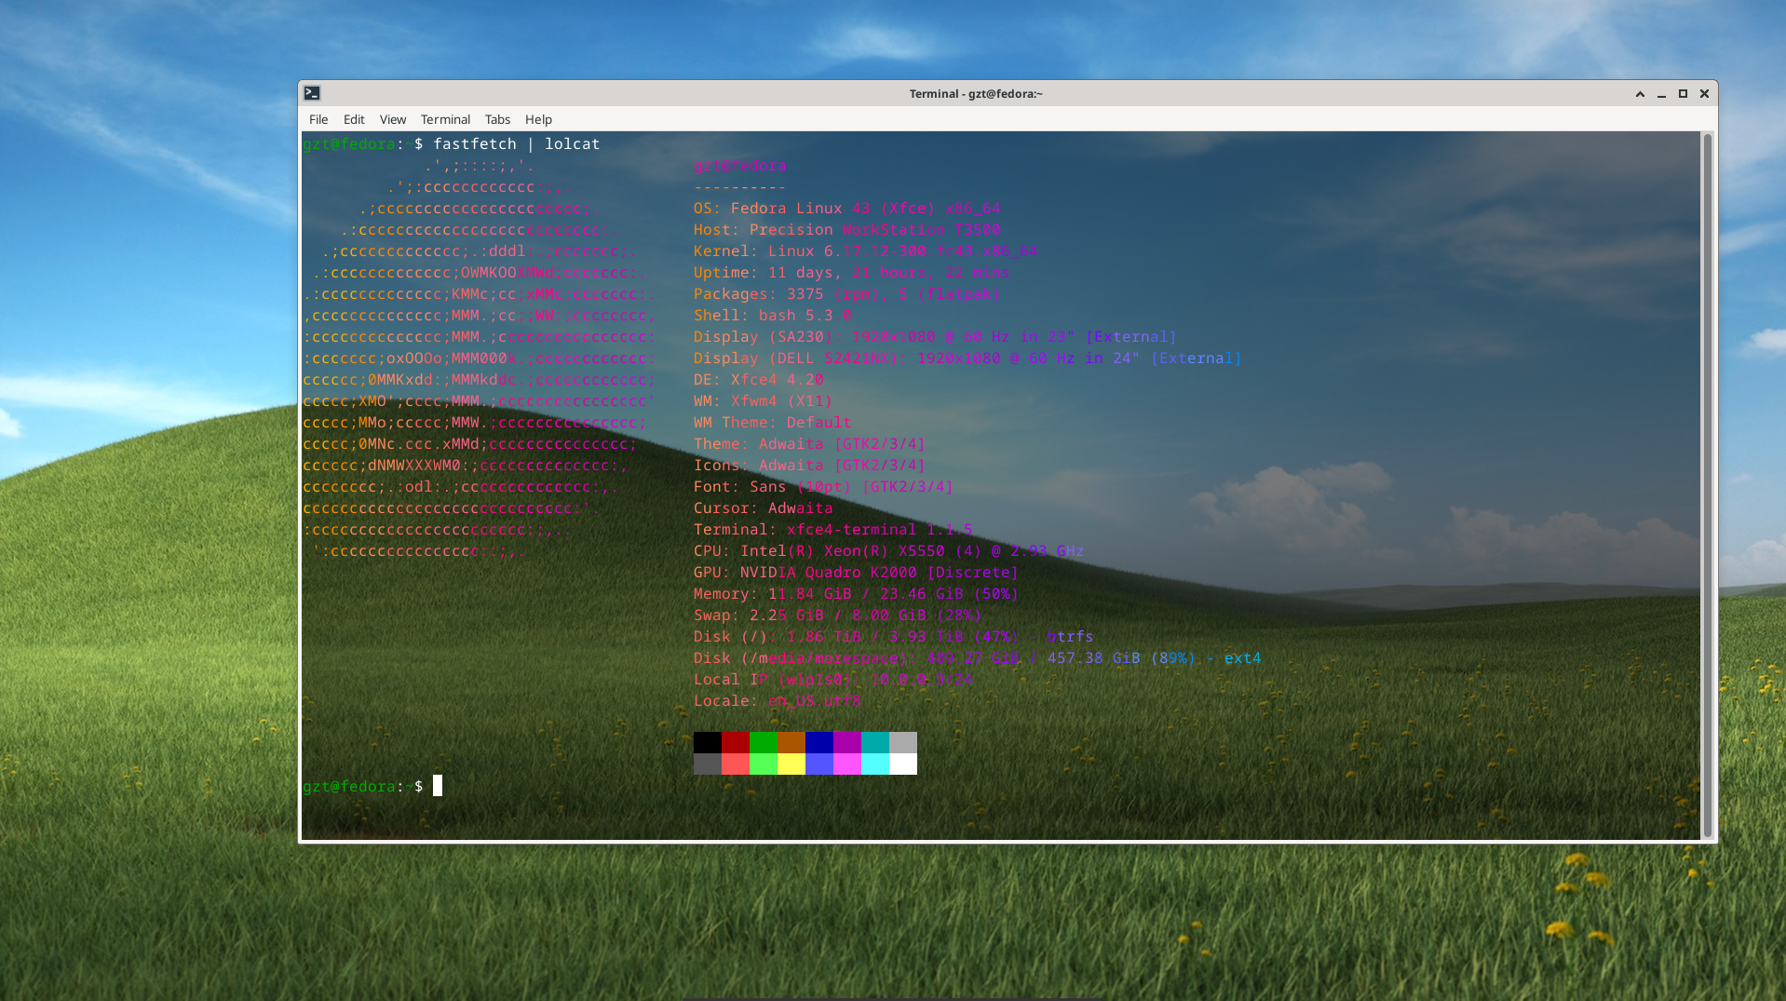Minimize the terminal window
This screenshot has height=1001, width=1786.
(x=1661, y=94)
